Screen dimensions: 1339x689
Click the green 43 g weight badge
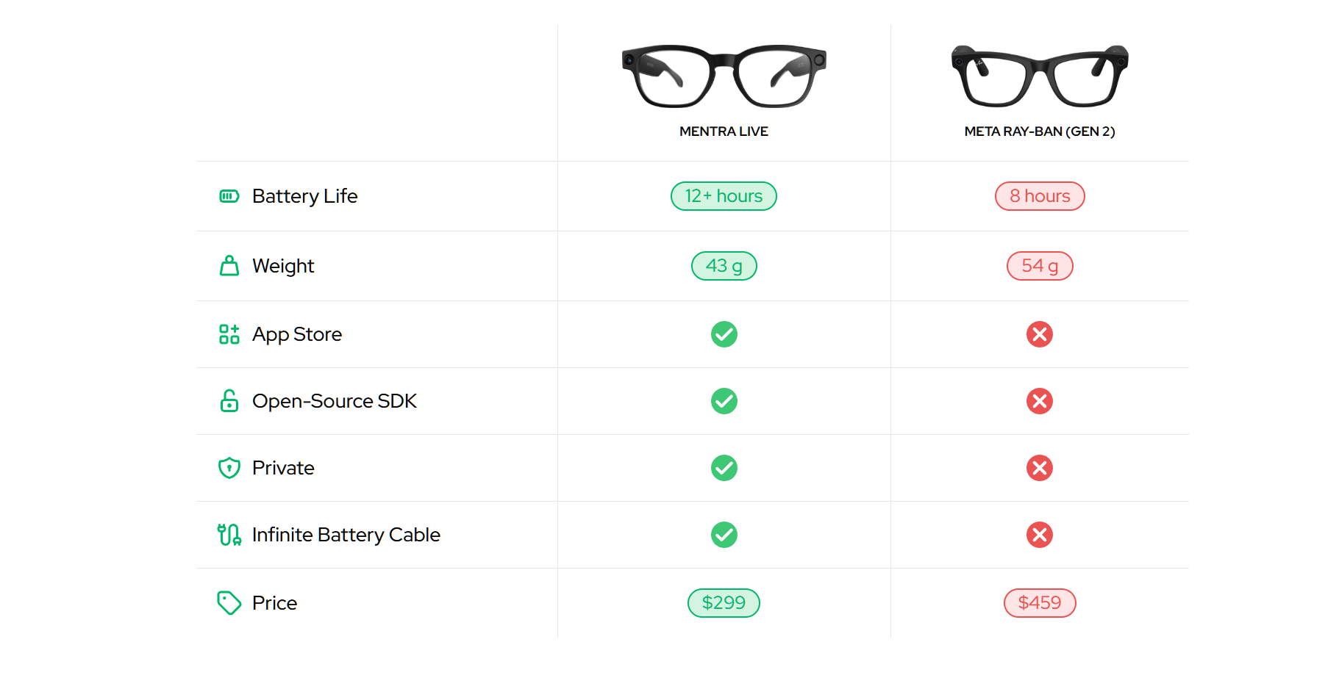point(724,266)
